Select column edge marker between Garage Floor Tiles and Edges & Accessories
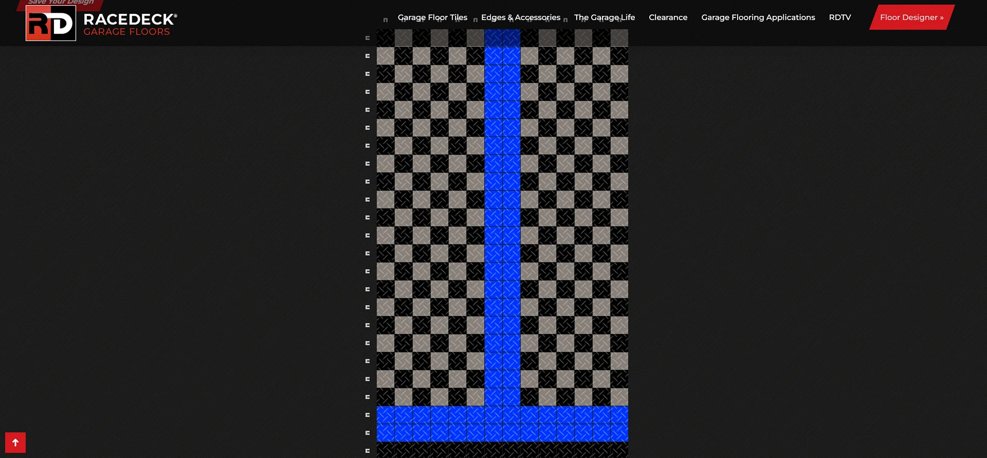Screen dimensions: 987x458 (x=475, y=20)
